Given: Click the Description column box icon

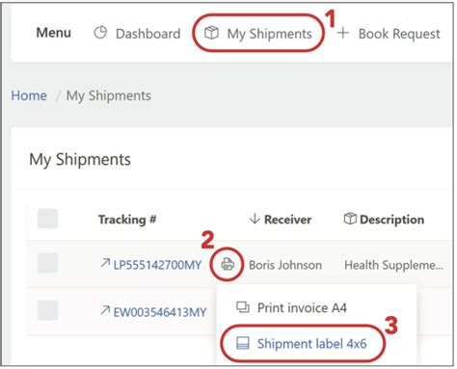Looking at the screenshot, I should (350, 219).
